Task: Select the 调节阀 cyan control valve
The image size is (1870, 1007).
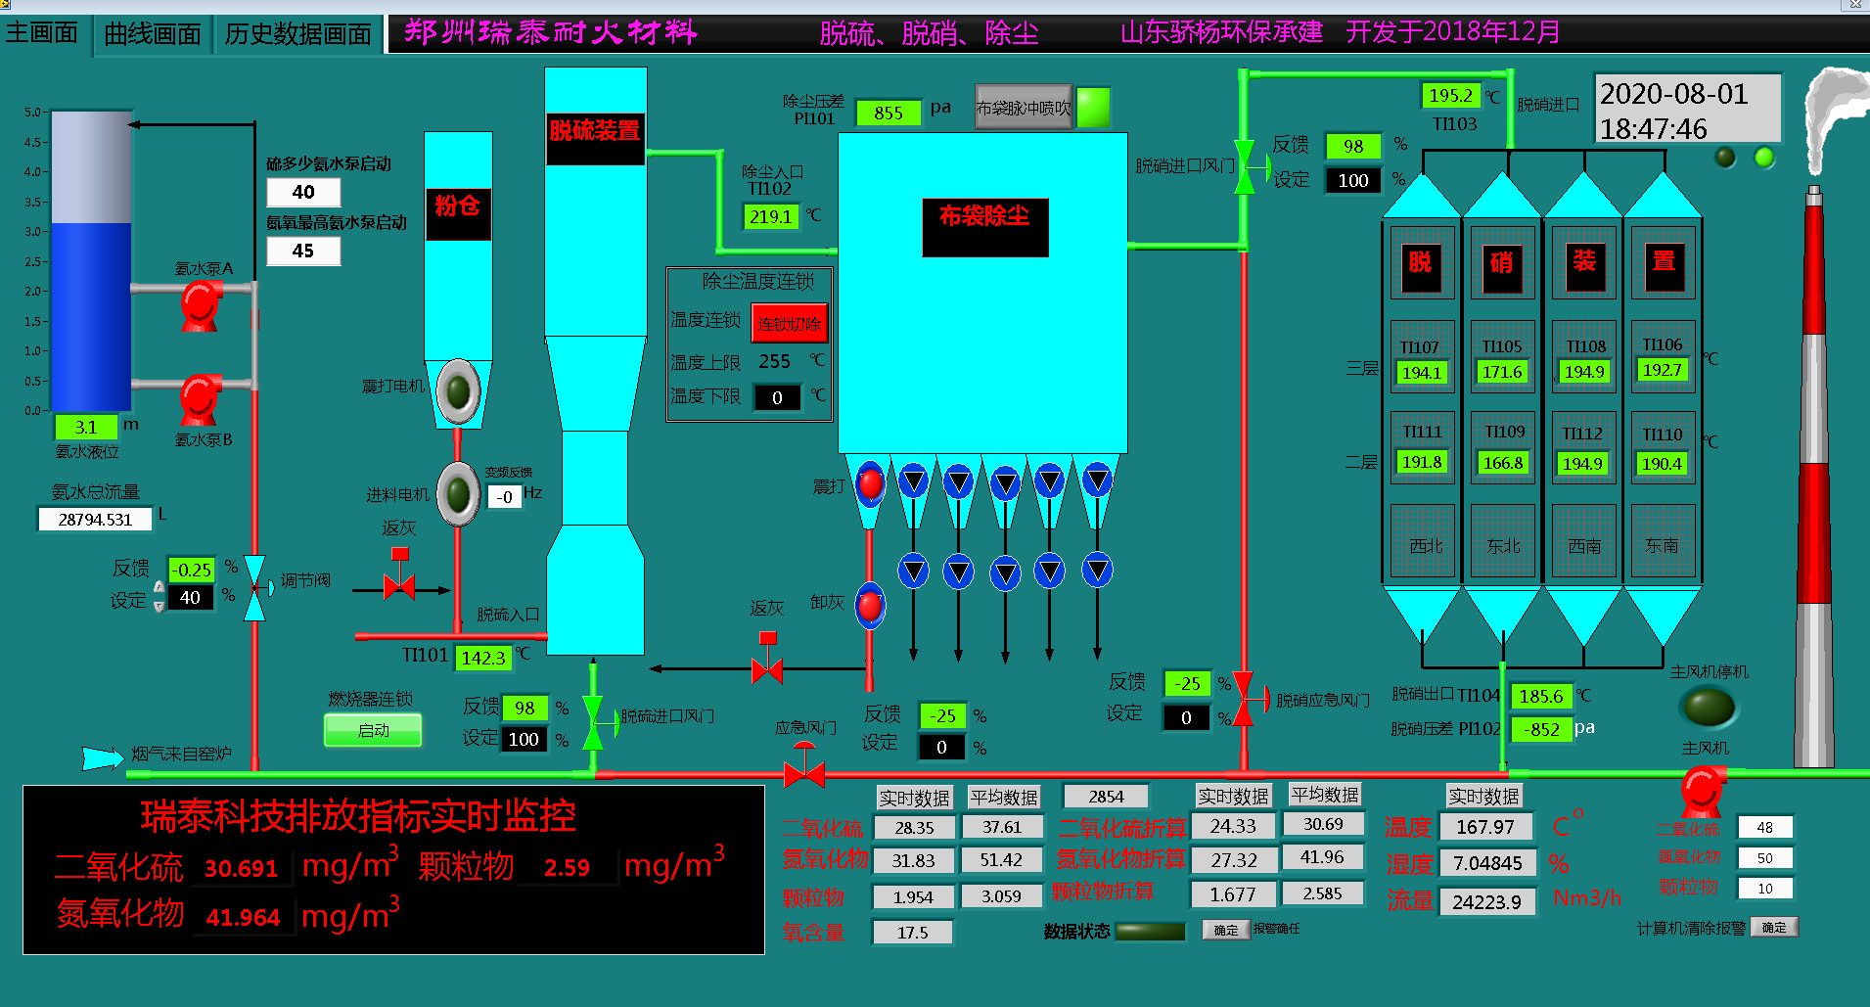Action: (x=255, y=588)
